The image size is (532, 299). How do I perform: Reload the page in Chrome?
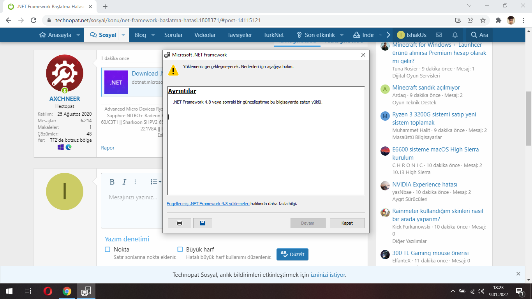pyautogui.click(x=33, y=20)
